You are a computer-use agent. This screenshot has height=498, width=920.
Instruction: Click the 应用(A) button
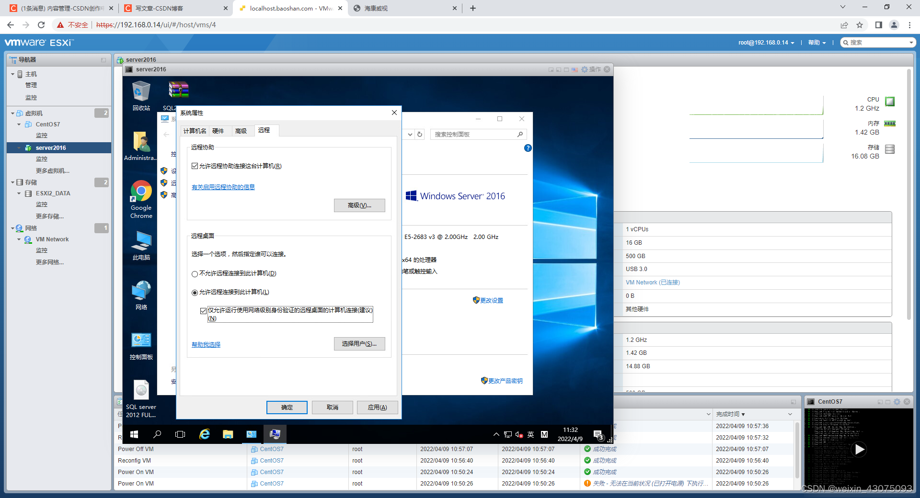point(378,407)
